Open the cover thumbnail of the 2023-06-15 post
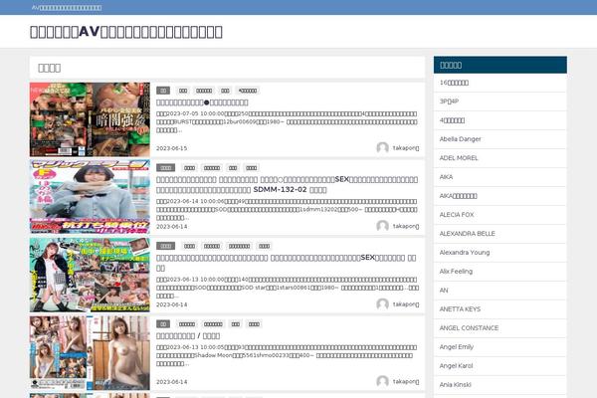Screen dimensions: 597x398 90,119
